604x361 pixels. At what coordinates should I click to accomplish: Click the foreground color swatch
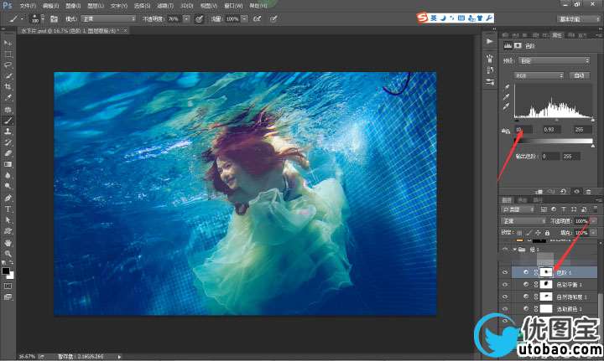[5, 271]
